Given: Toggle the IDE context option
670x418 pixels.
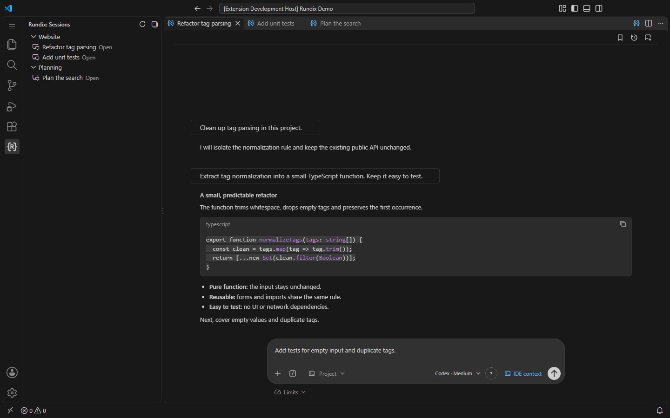Looking at the screenshot, I should pos(523,373).
